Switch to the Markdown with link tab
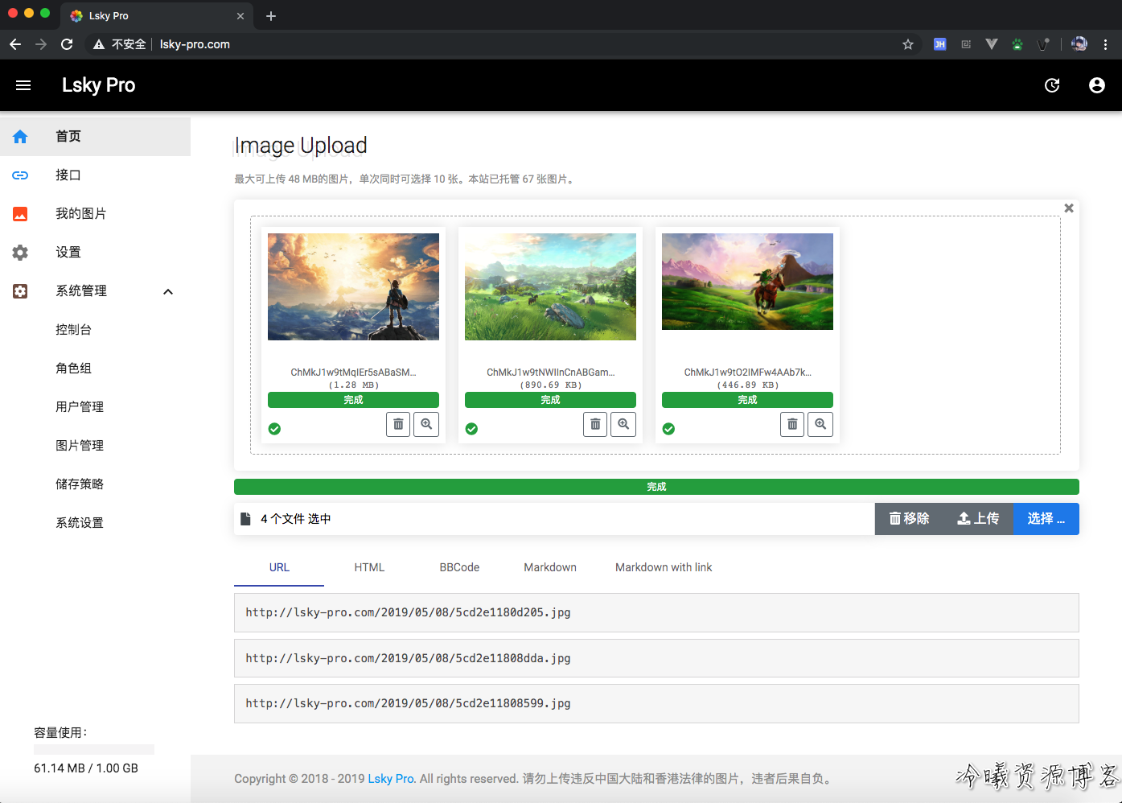The image size is (1122, 803). tap(664, 567)
